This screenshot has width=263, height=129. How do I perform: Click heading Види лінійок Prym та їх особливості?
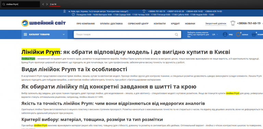pos(74,69)
